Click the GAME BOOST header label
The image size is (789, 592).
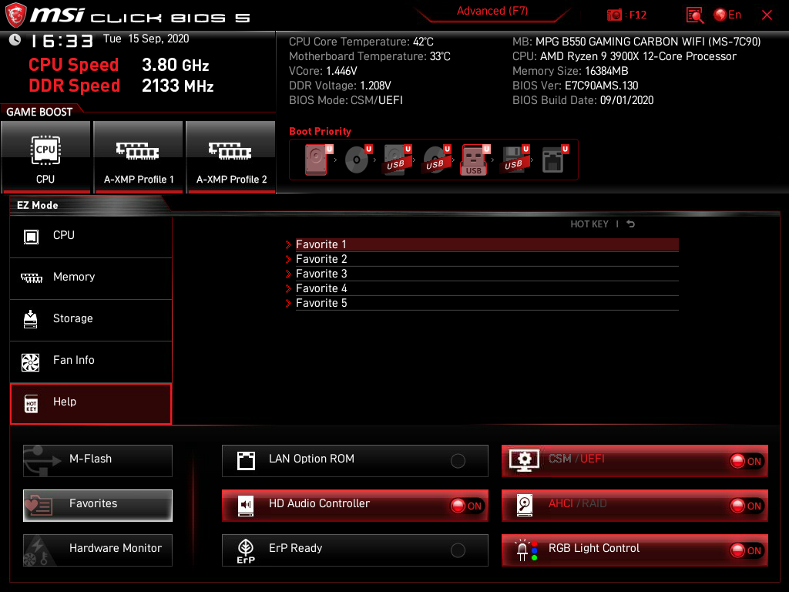pos(39,112)
